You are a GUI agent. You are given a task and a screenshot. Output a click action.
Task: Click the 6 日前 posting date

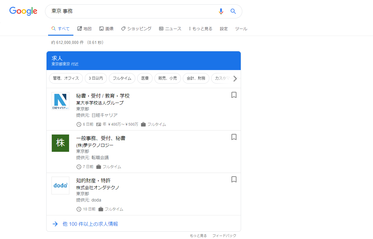[88, 124]
